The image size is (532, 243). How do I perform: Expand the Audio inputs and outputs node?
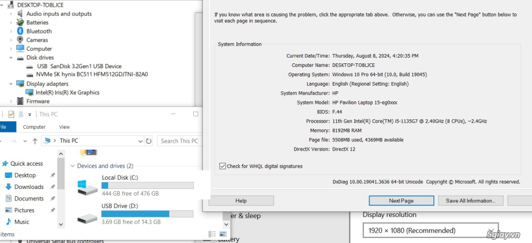[x=11, y=14]
